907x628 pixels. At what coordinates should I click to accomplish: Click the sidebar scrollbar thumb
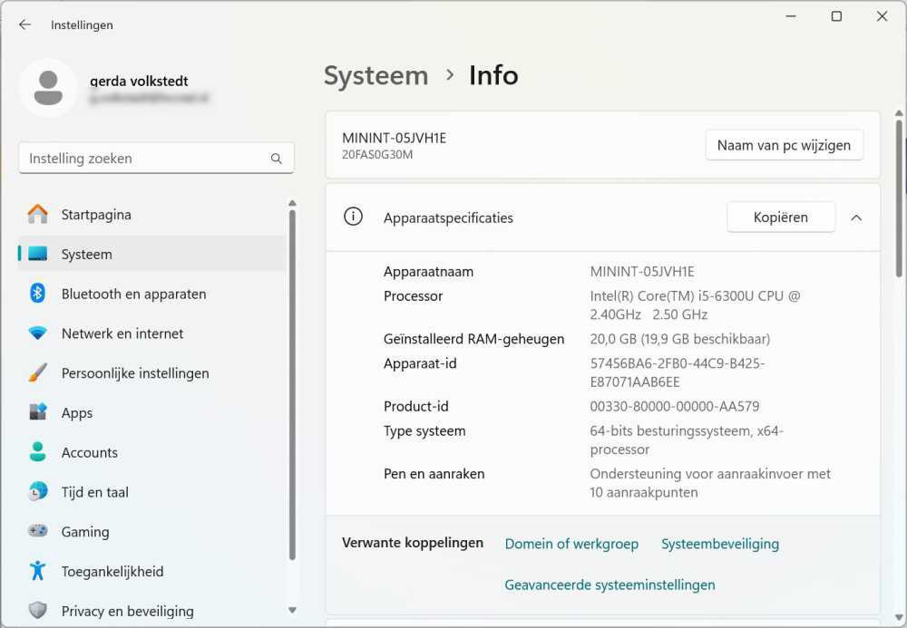292,384
